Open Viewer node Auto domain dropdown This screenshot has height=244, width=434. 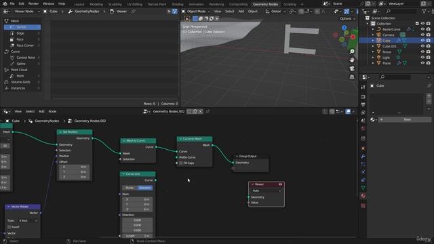point(267,190)
